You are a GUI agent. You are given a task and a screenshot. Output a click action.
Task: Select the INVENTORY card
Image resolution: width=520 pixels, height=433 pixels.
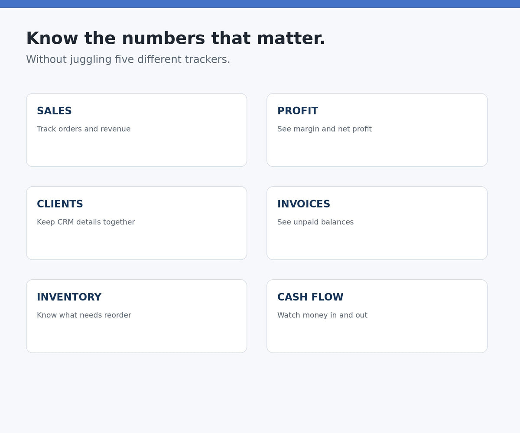136,316
